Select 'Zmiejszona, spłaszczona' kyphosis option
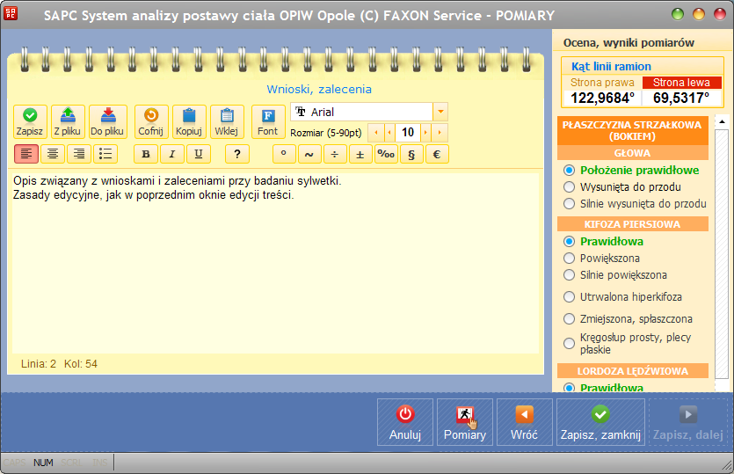This screenshot has height=474, width=734. (x=570, y=319)
